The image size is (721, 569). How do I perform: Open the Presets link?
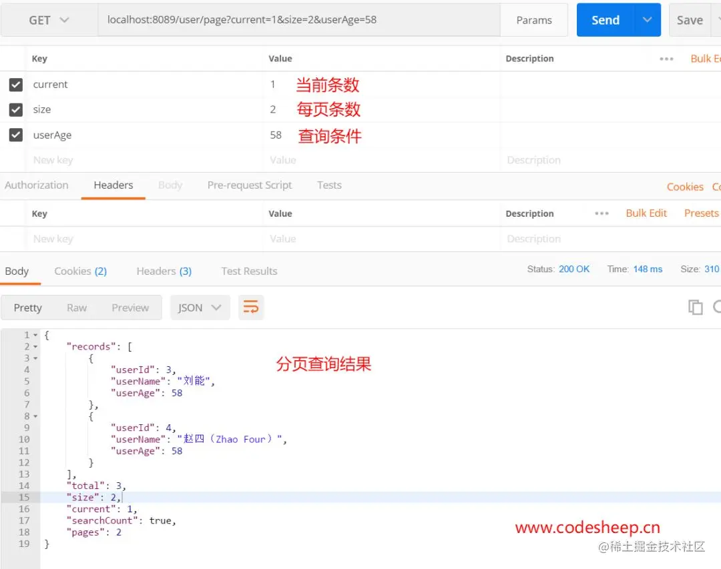point(701,213)
